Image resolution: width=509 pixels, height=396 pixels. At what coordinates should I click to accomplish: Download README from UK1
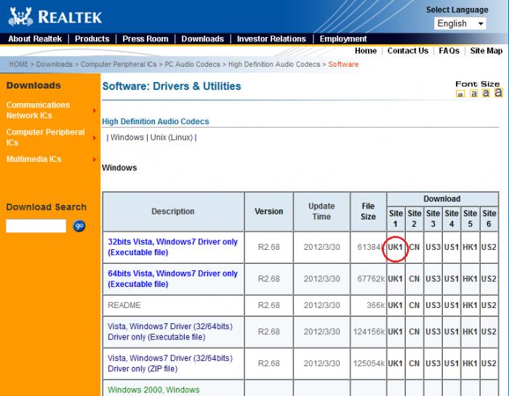pyautogui.click(x=395, y=305)
